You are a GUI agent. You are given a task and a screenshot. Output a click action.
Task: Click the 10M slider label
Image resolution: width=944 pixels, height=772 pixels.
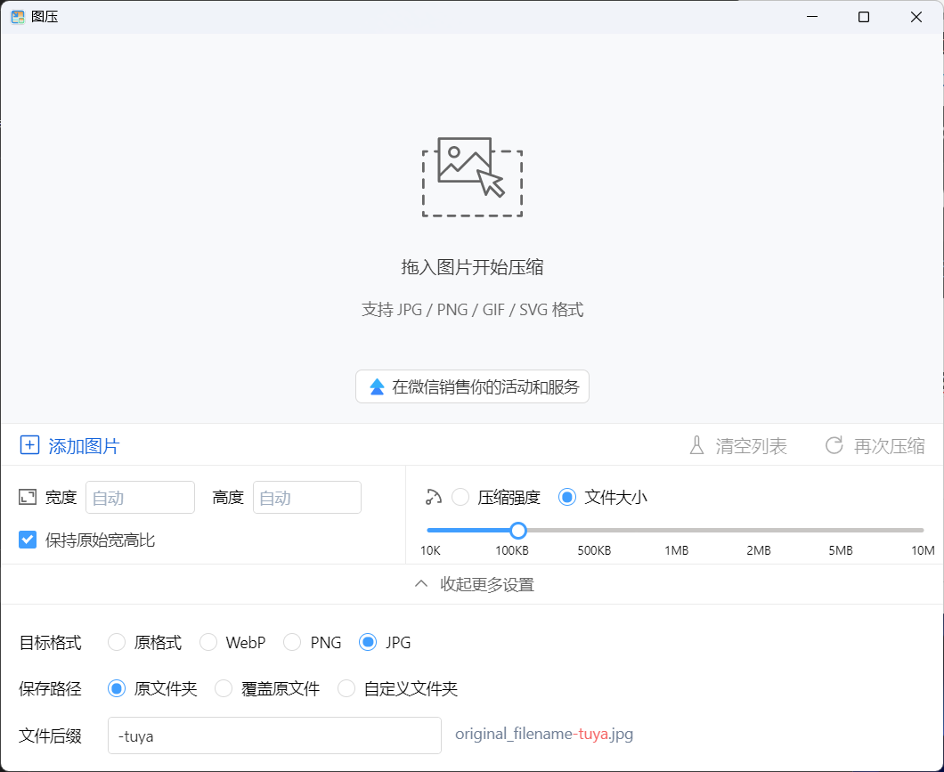[923, 550]
